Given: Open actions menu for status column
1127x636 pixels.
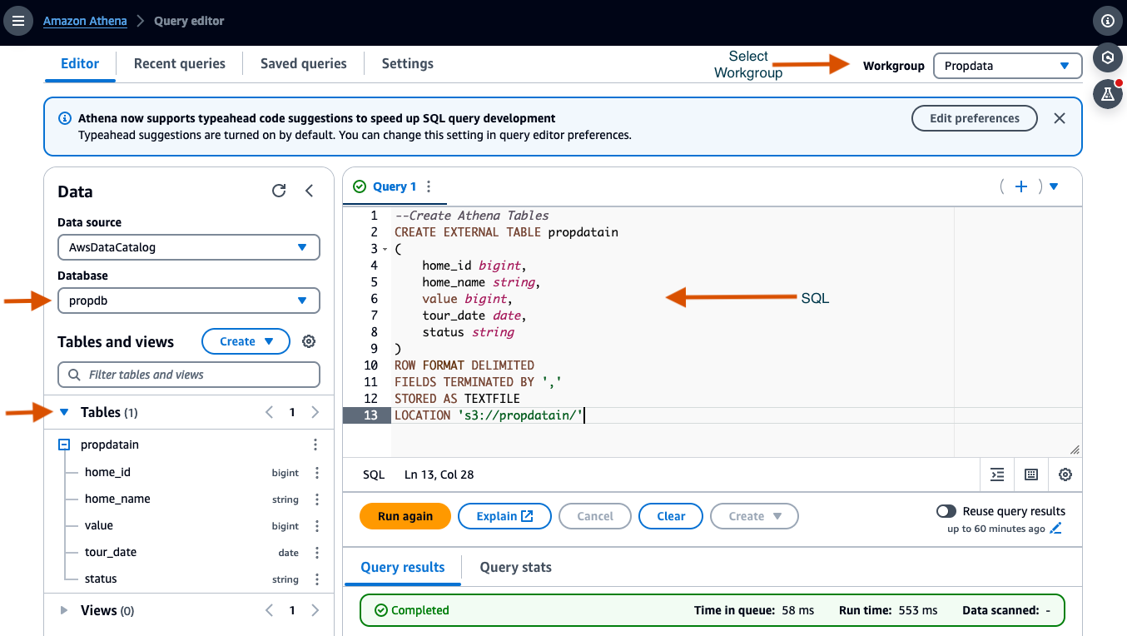Looking at the screenshot, I should [317, 579].
